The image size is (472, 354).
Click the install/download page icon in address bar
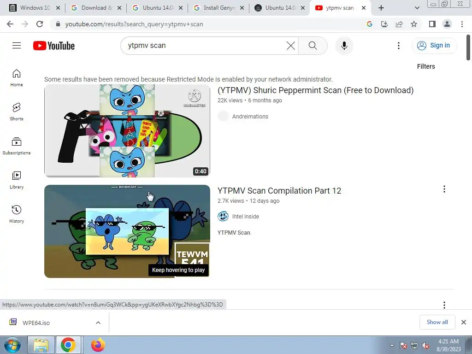pos(384,24)
